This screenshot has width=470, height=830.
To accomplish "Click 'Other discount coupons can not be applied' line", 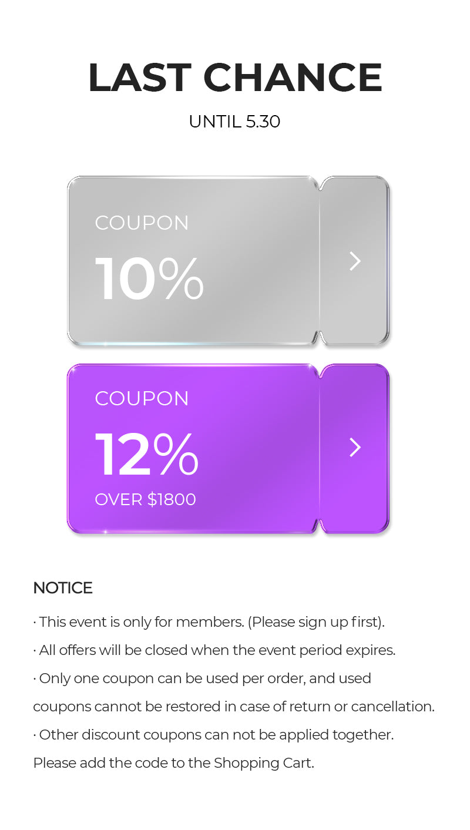I will (214, 735).
